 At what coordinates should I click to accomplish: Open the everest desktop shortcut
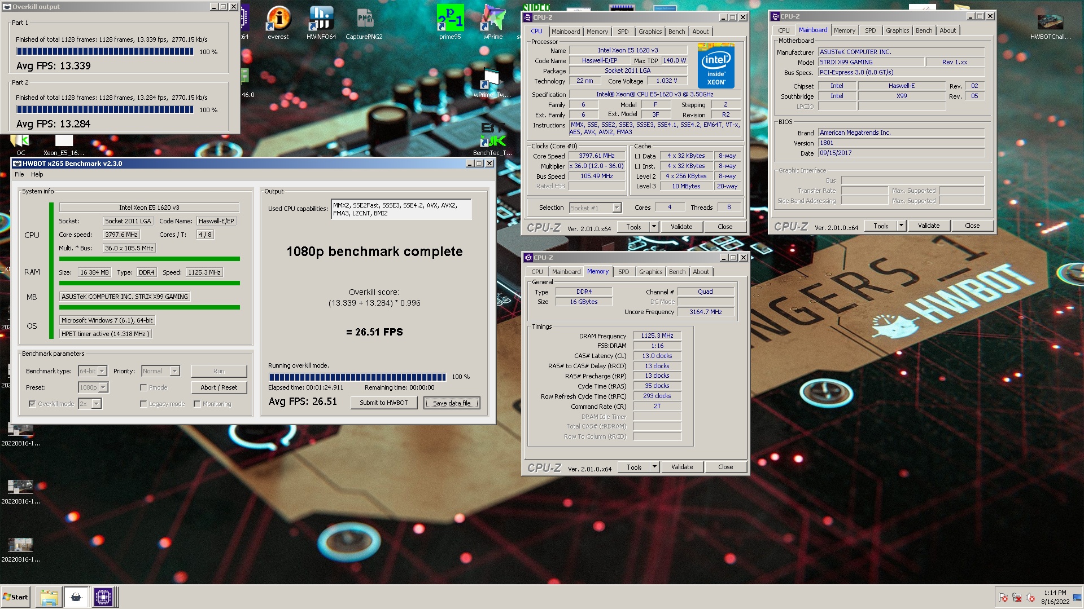click(278, 23)
